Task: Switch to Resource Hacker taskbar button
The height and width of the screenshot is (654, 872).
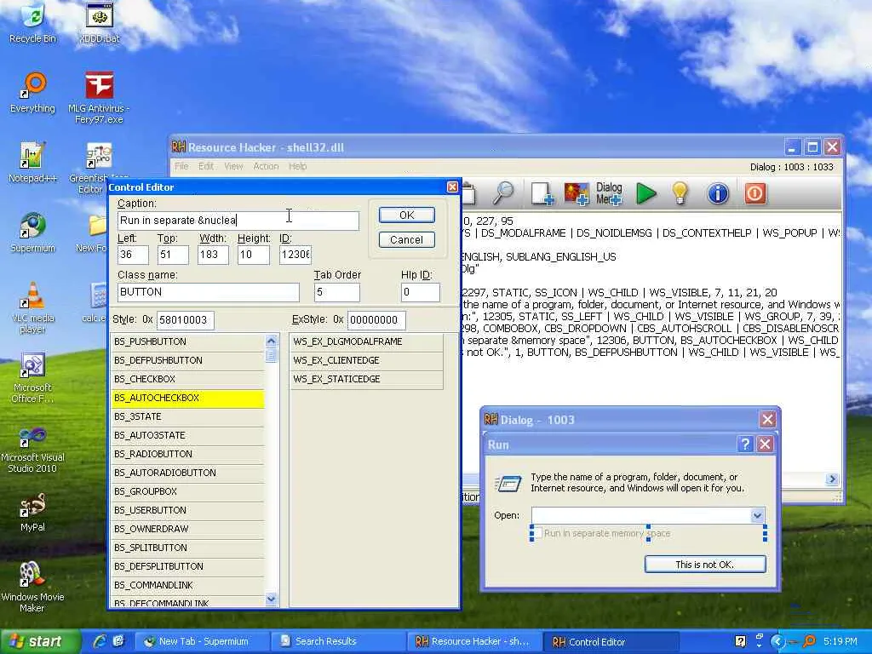Action: (473, 641)
